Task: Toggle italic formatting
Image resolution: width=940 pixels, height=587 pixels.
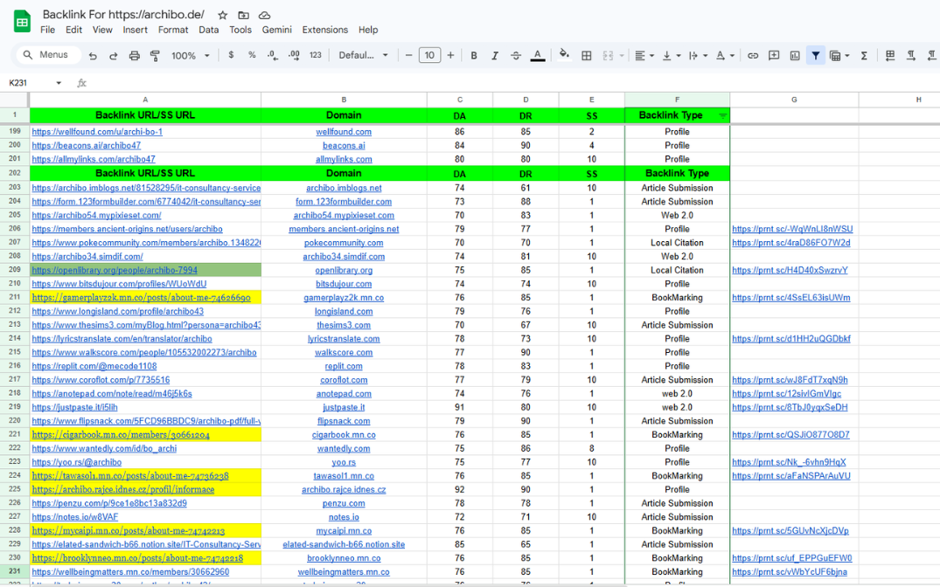Action: click(x=495, y=56)
